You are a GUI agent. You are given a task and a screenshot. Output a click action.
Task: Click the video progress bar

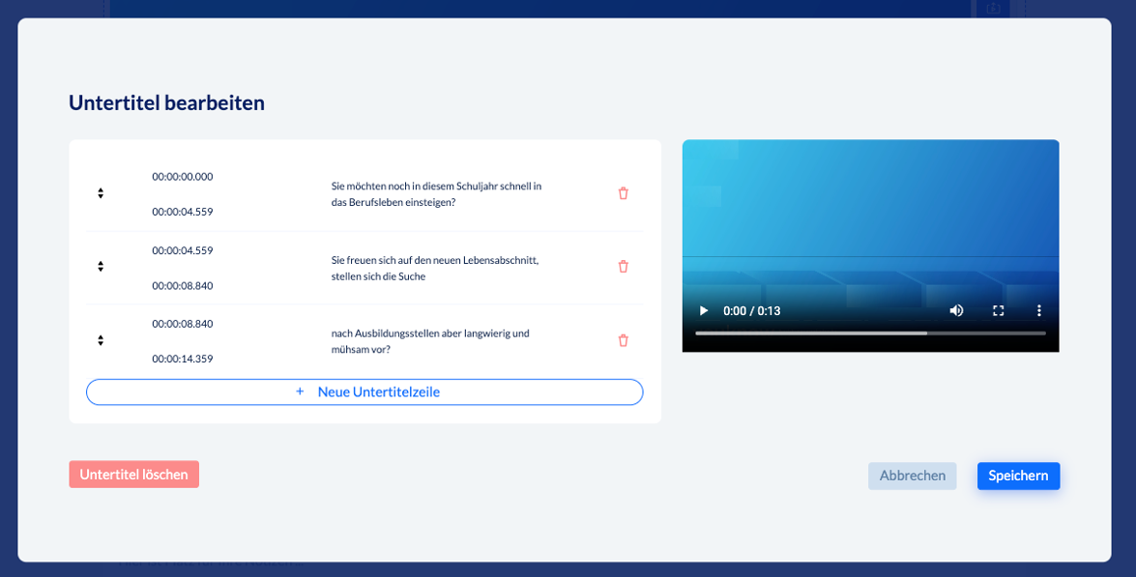[x=871, y=333]
